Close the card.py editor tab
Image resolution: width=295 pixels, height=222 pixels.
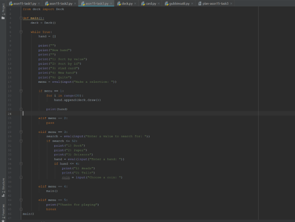coord(159,4)
